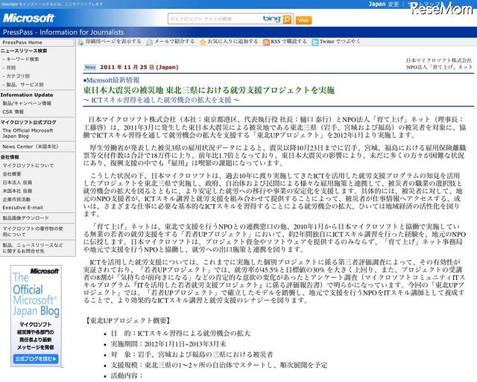Click the green headline 東日本大震災の被災地 東北三県…

pos(209,90)
